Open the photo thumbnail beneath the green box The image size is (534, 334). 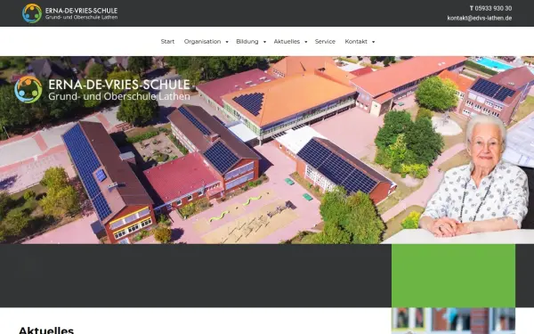click(453, 321)
